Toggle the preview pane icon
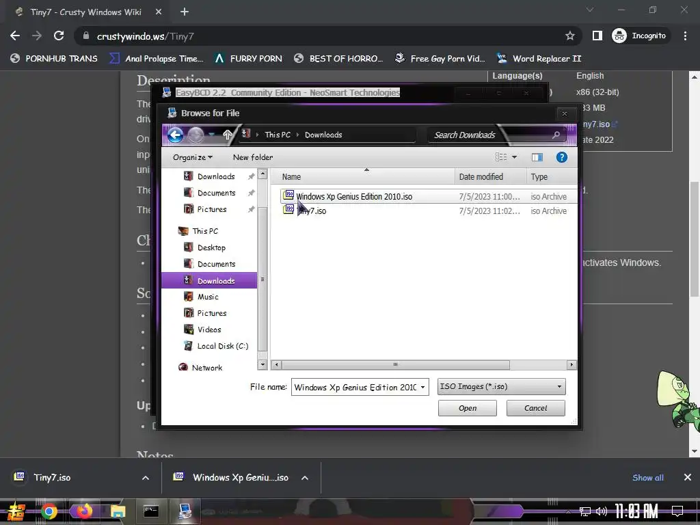This screenshot has width=700, height=525. tap(537, 157)
